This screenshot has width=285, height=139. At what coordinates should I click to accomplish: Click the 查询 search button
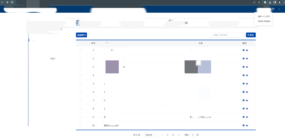(251, 35)
